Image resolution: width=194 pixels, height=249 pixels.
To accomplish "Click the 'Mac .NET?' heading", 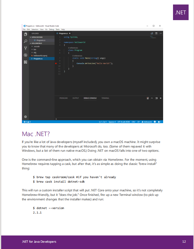I will [x=36, y=134].
